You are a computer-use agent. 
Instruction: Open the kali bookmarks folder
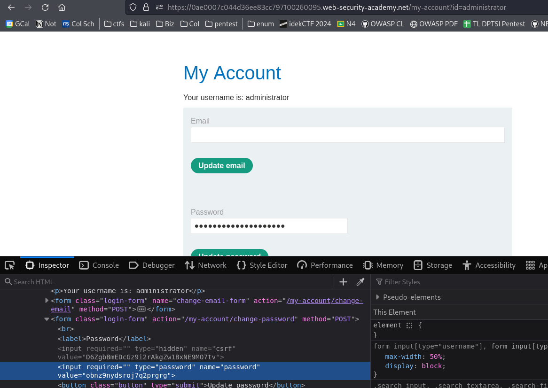[x=141, y=23]
